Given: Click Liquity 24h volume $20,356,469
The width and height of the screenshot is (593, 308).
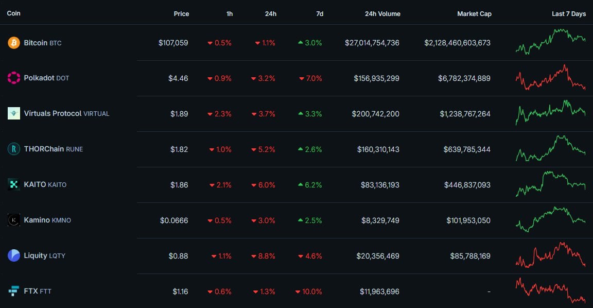Looking at the screenshot, I should (x=378, y=256).
